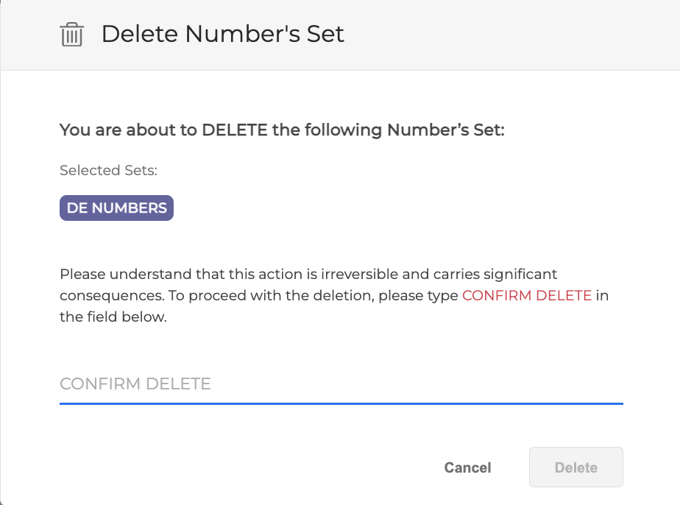
Task: Click the DE NUMBERS purple chip
Action: (116, 208)
